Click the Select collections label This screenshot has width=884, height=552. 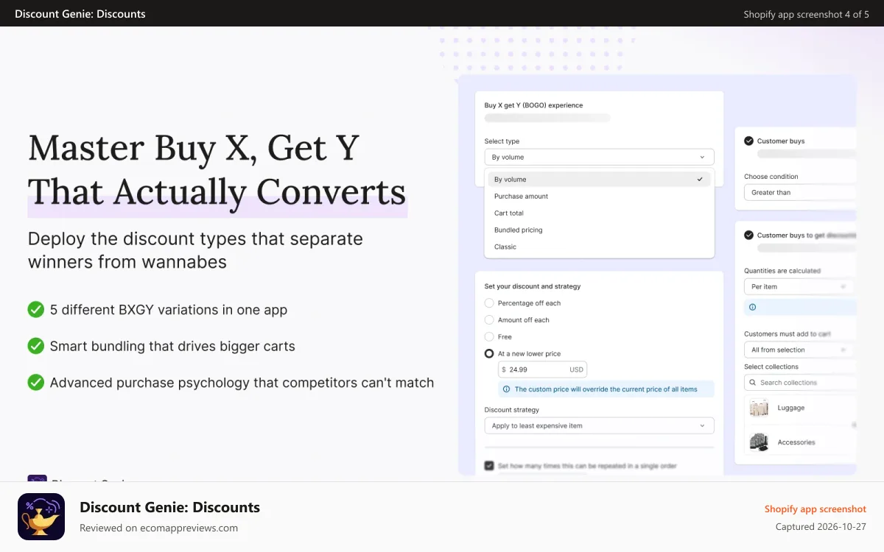[x=771, y=367]
